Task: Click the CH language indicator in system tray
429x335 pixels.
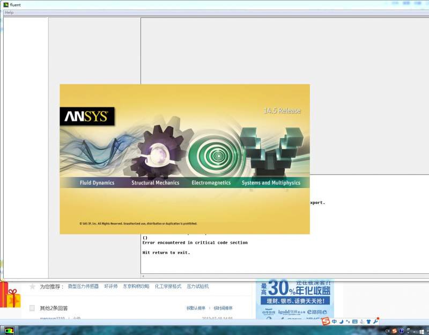Action: (387, 331)
